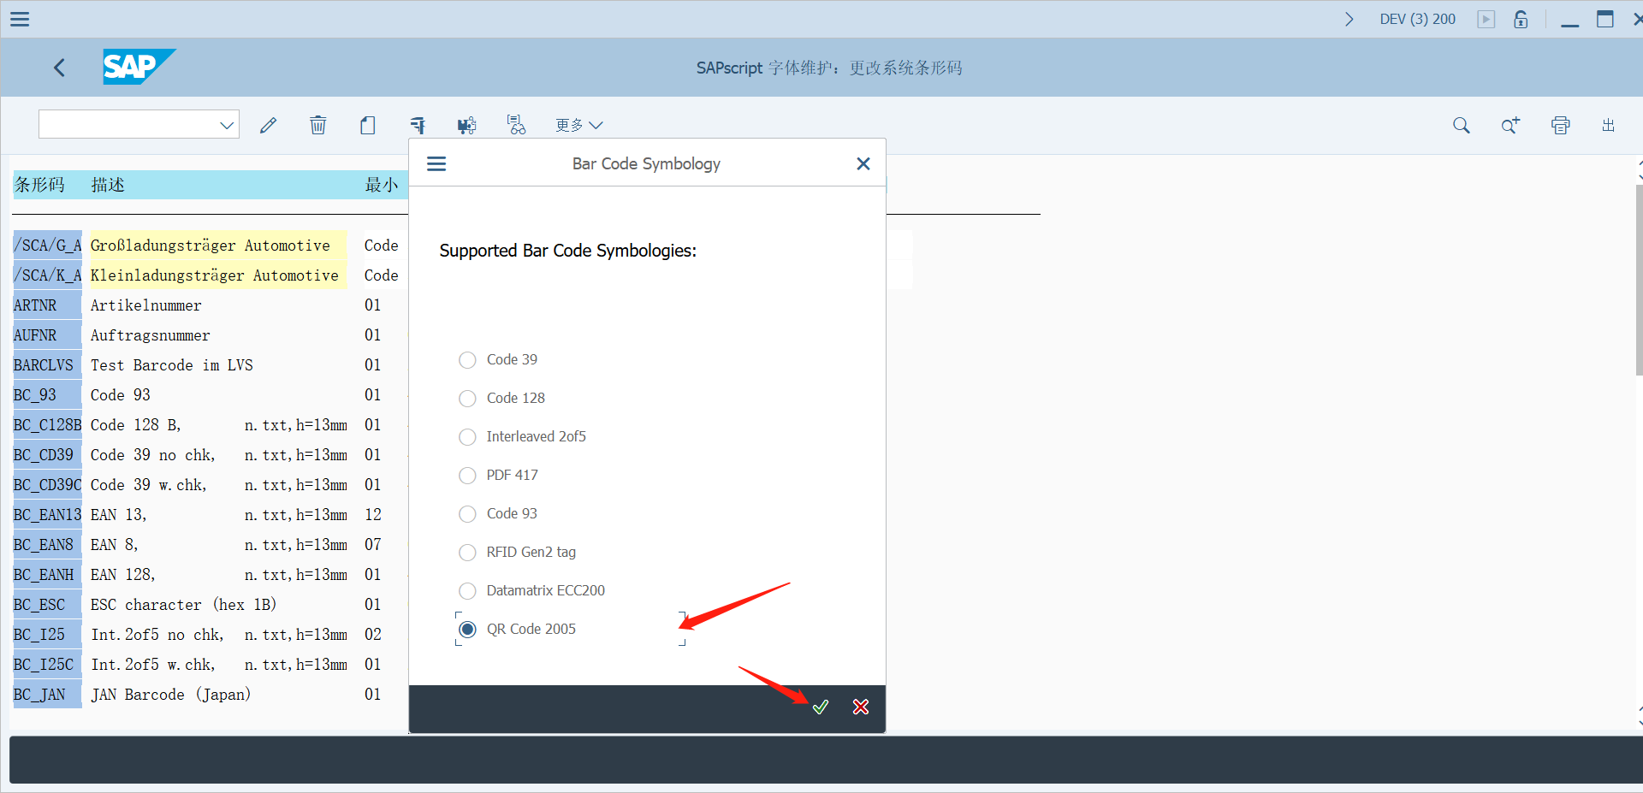Viewport: 1643px width, 793px height.
Task: Click the ESC character (hex 1B) description
Action: 184,605
